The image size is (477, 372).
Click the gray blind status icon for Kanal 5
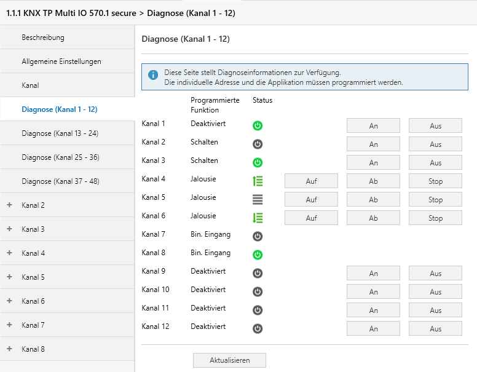coord(258,199)
